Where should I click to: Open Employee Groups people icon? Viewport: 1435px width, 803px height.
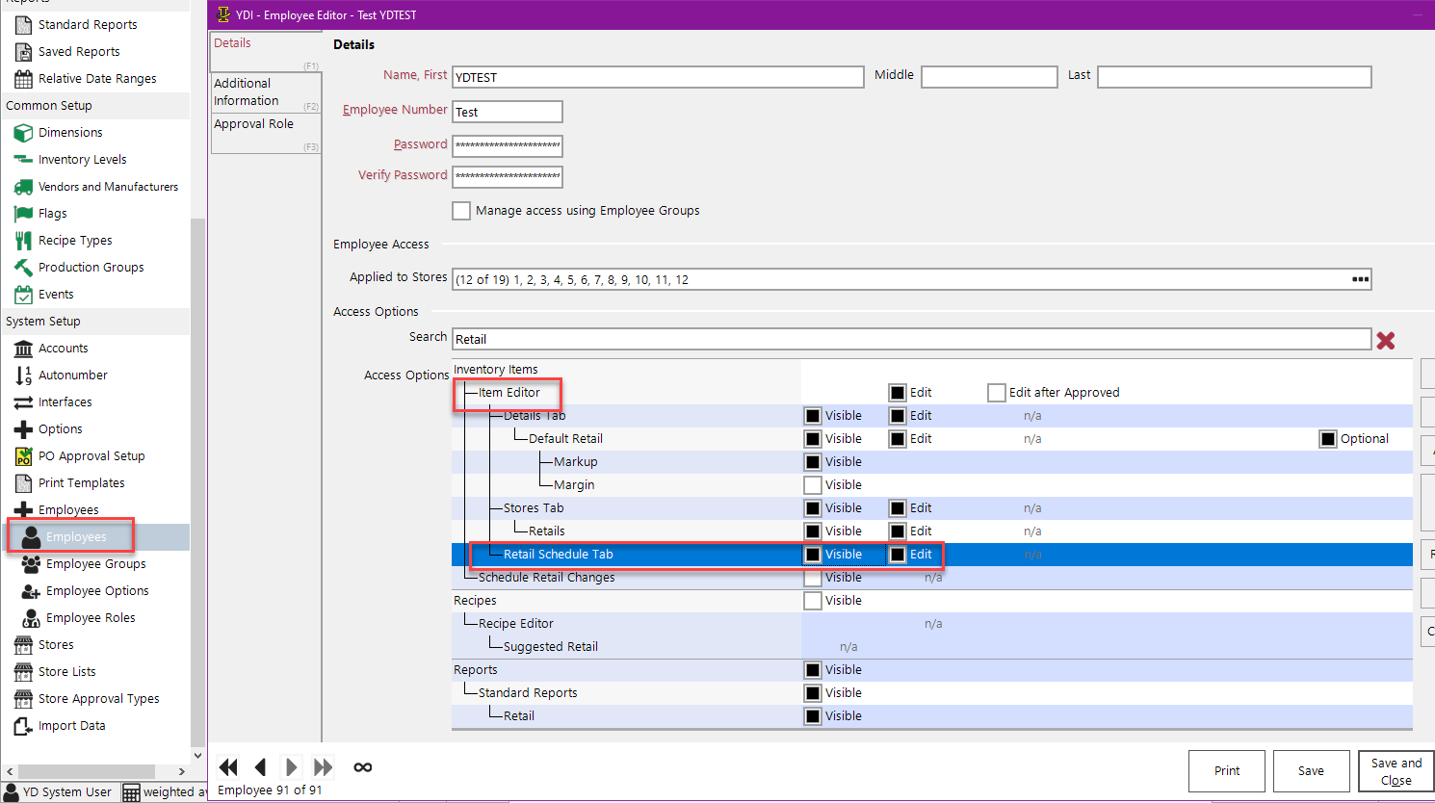tap(31, 564)
